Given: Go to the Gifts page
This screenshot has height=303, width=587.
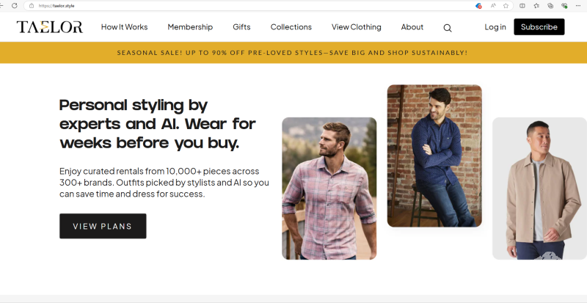Looking at the screenshot, I should 241,27.
